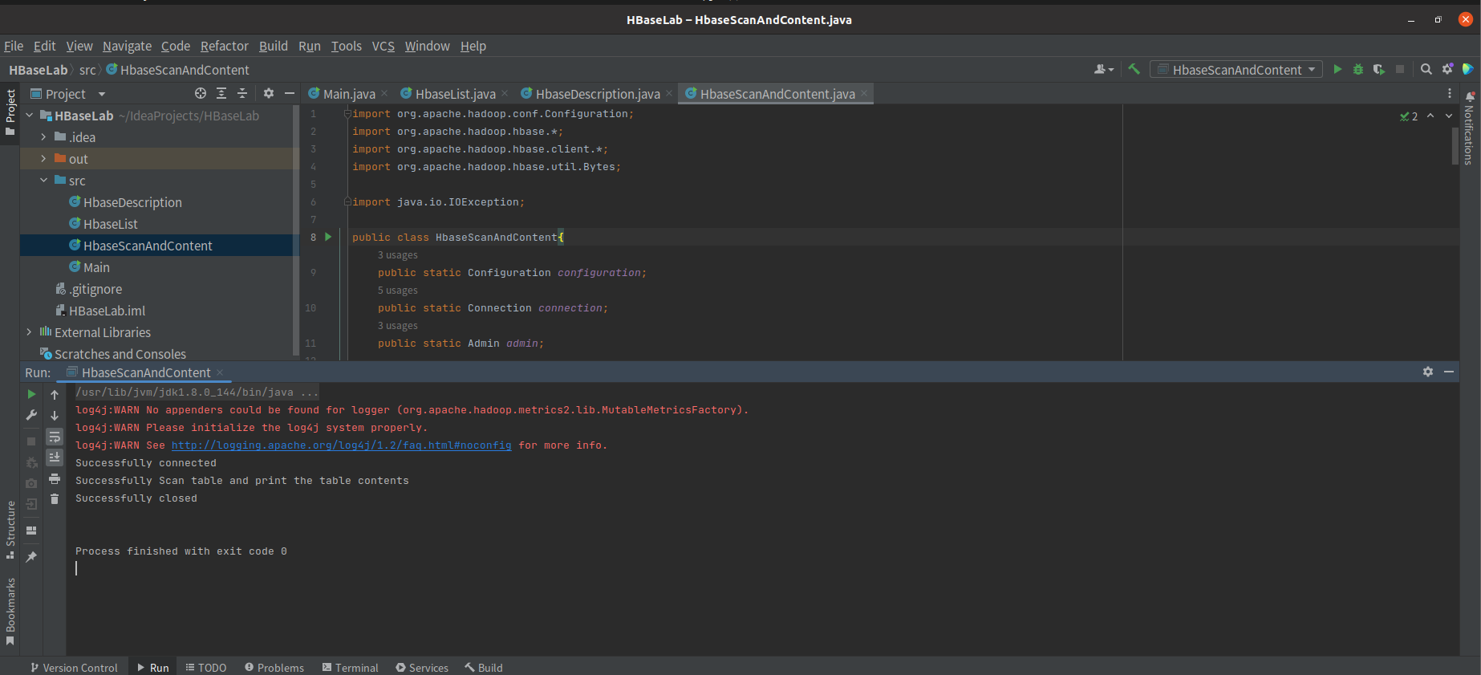Expand External Libraries node

pyautogui.click(x=30, y=332)
